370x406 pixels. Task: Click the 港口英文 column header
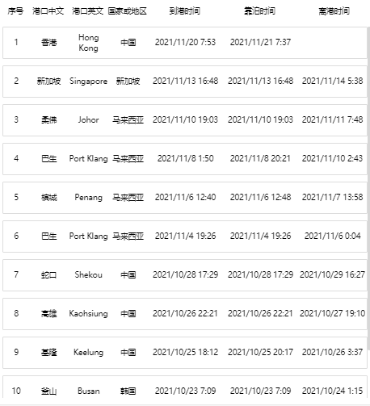tap(88, 11)
